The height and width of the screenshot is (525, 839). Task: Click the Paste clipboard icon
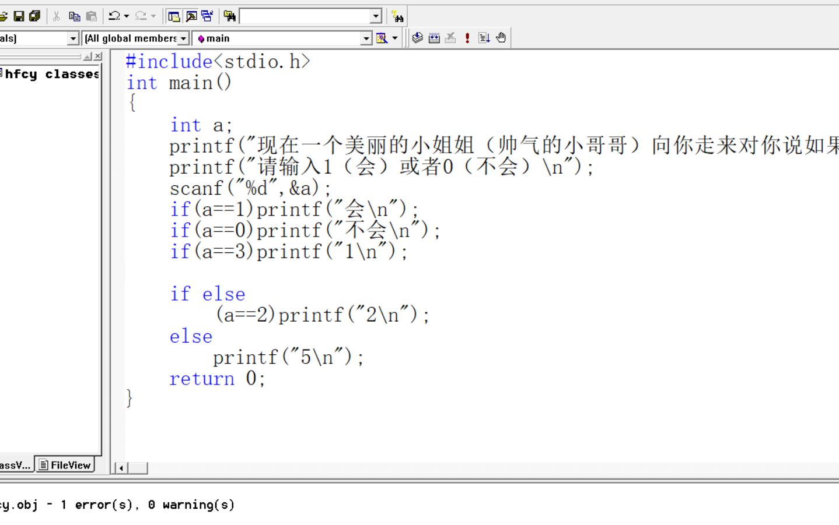click(91, 16)
